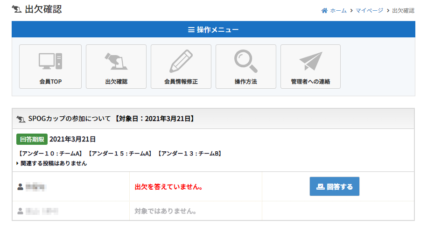427x227 pixels.
Task: Expand the 関連する投稿はありません disclosure triangle
Action: 18,163
